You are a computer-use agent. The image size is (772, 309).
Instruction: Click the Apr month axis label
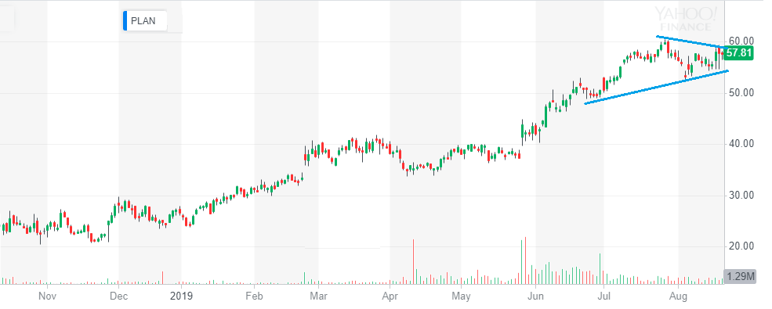coord(390,296)
